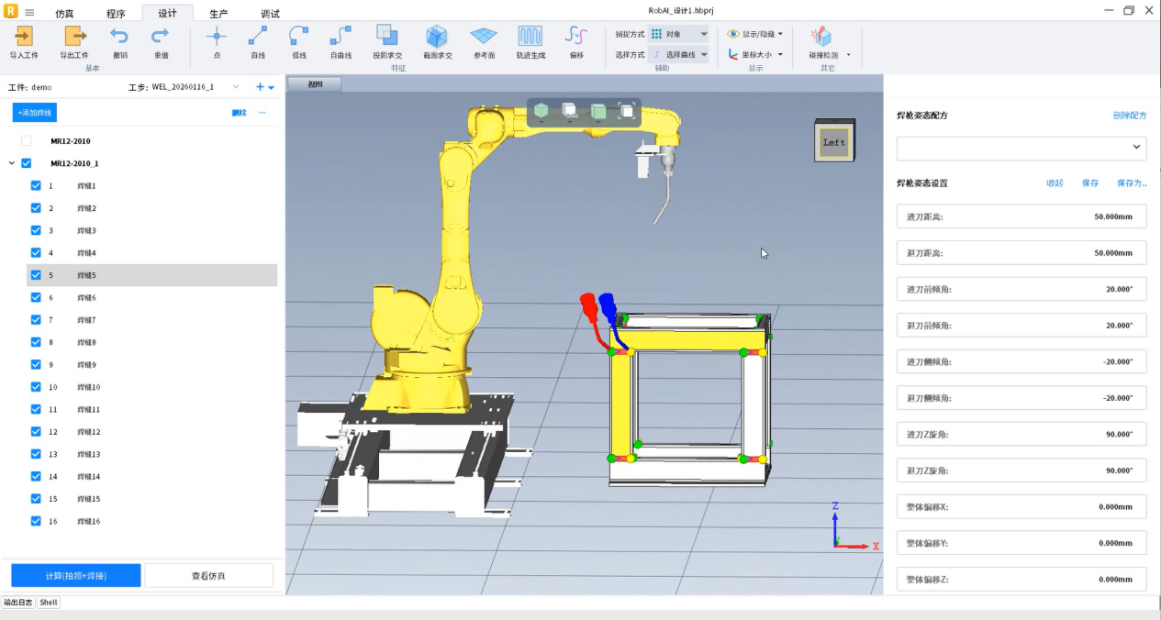Uncheck the 焊缝3 checkbox

[36, 230]
